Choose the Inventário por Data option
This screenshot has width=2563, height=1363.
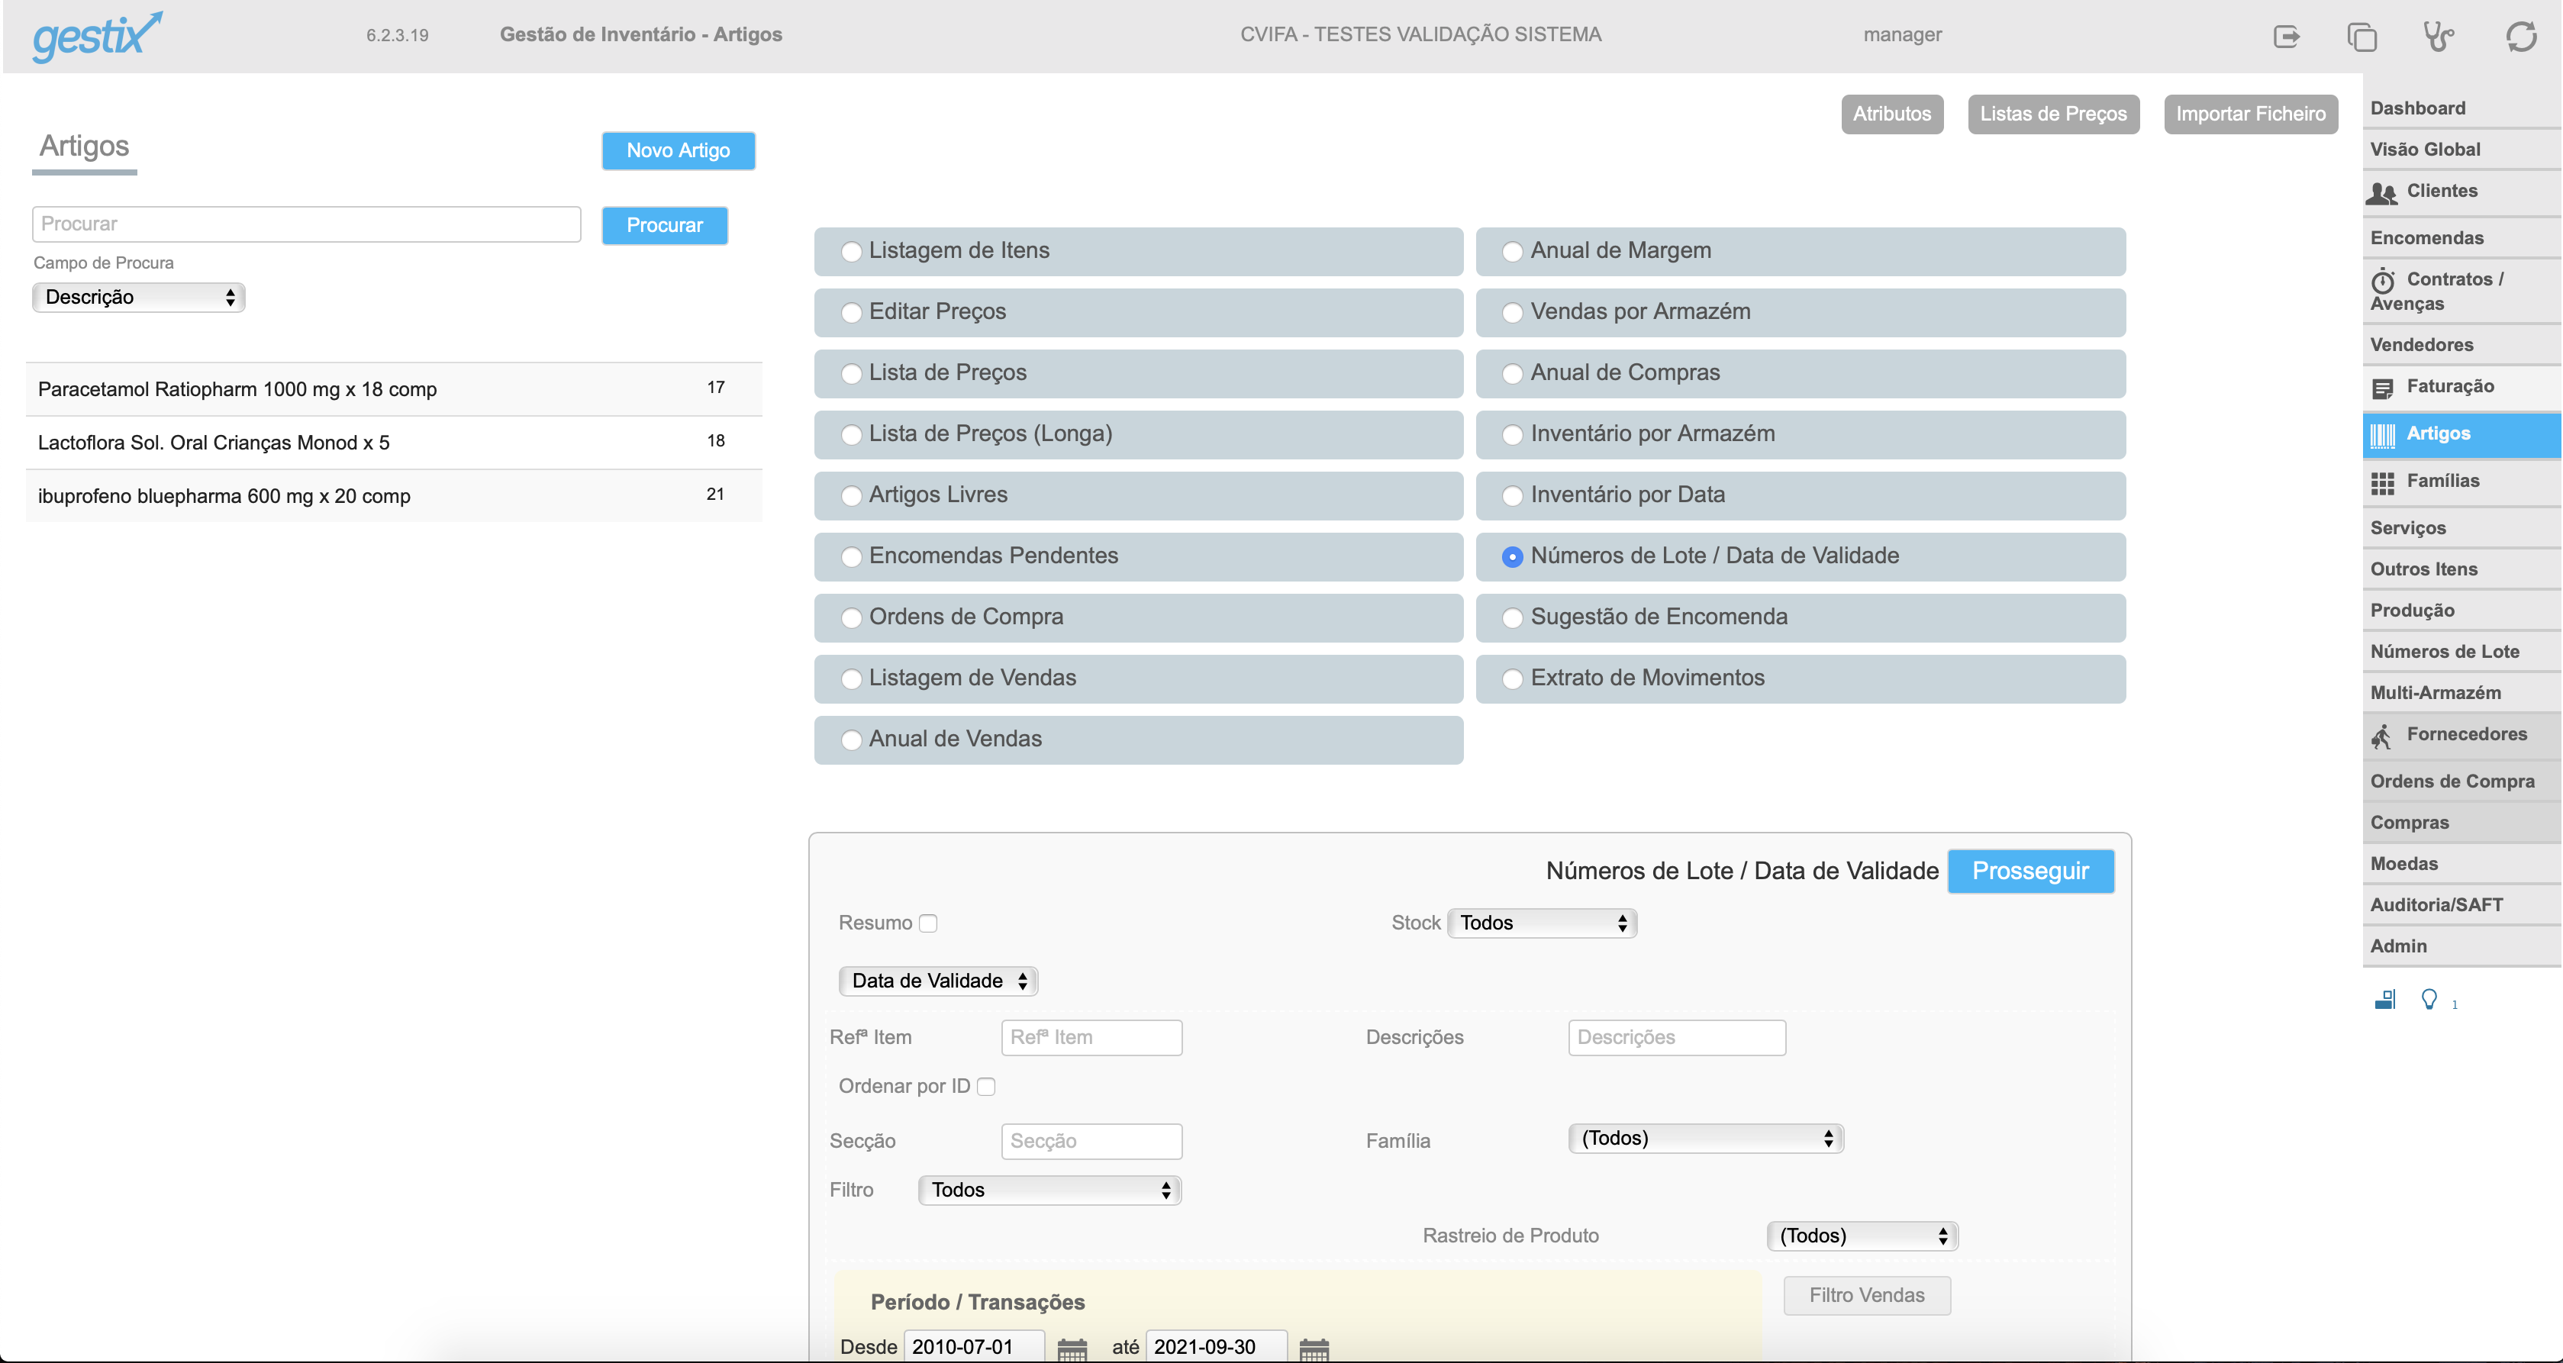click(x=1512, y=495)
